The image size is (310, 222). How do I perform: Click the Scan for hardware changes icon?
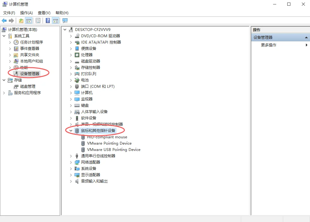click(x=65, y=21)
